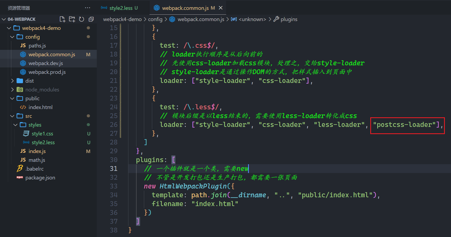This screenshot has height=237, width=451.
Task: Click the HTML icon beside index.html
Action: pos(23,107)
